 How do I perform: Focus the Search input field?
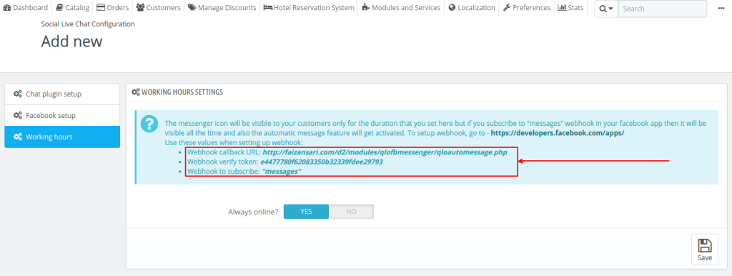click(662, 9)
